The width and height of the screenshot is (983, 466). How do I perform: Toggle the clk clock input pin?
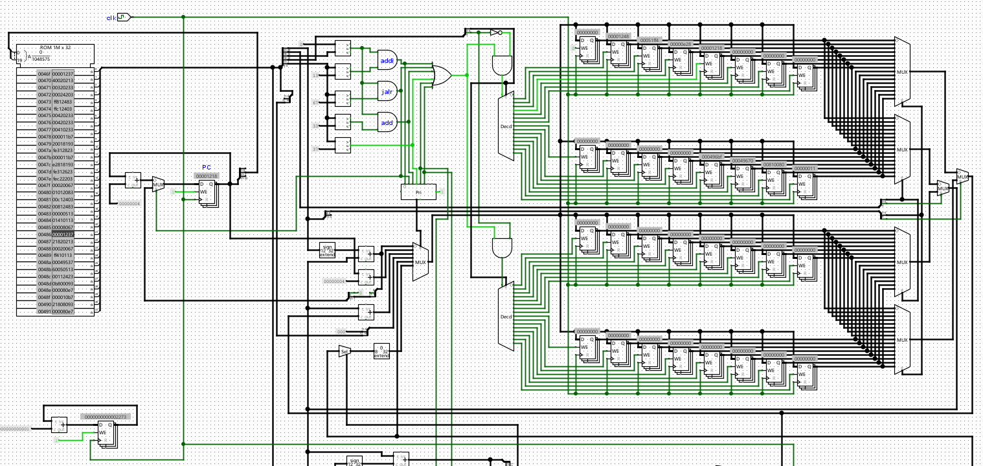[x=124, y=17]
